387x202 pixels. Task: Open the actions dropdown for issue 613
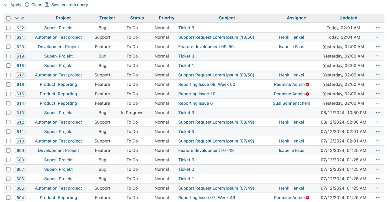(378, 113)
